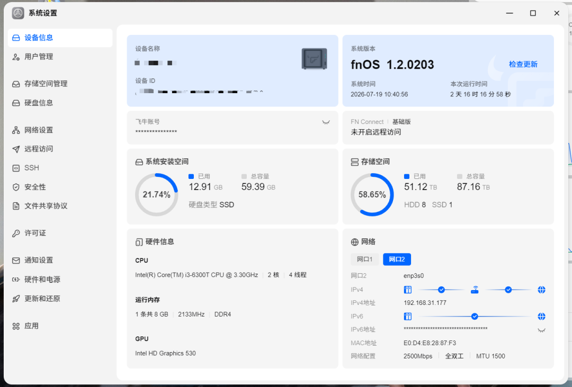
Task: Open 设备信息 in the sidebar
Action: click(60, 38)
